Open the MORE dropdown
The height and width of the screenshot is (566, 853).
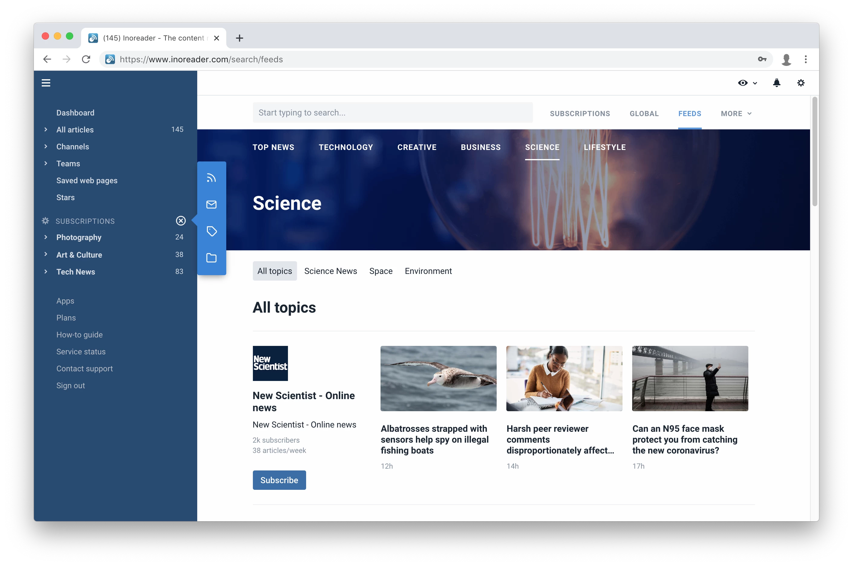tap(736, 113)
